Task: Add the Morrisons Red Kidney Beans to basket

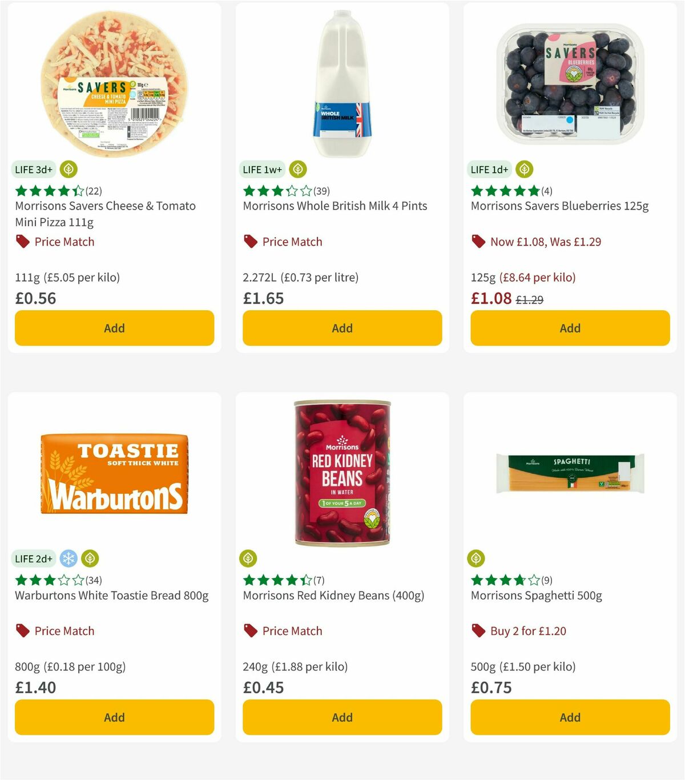Action: coord(341,717)
